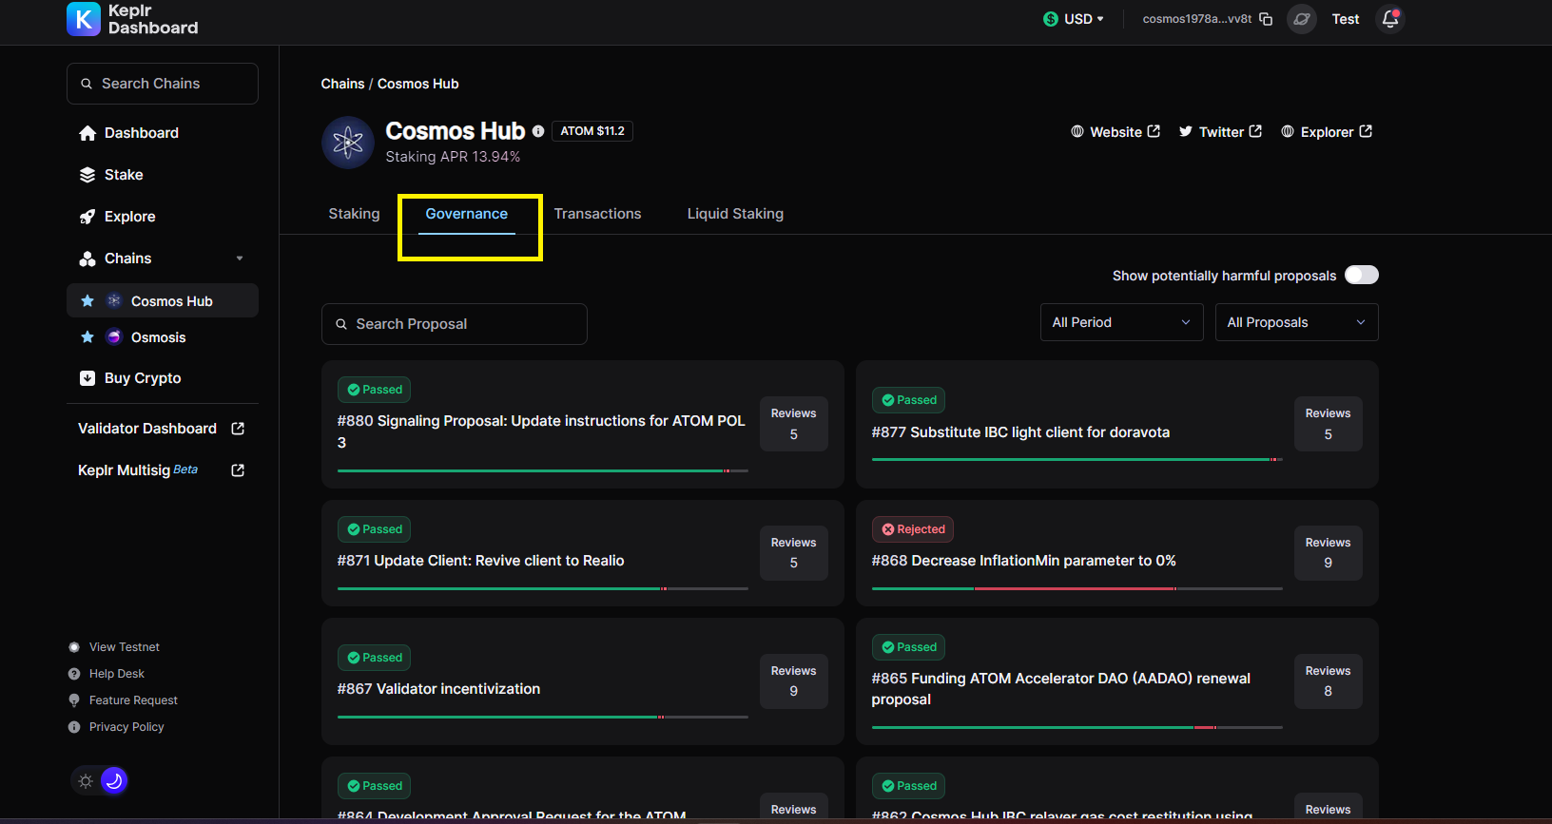Go to the Liquid Staking tab

coord(736,214)
